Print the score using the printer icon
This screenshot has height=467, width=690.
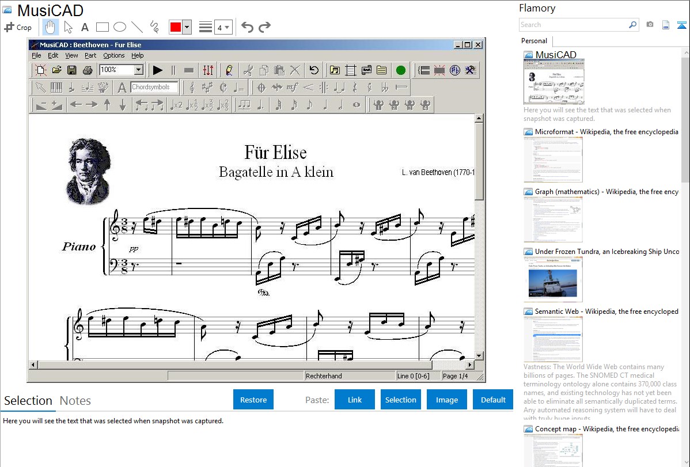pos(88,70)
